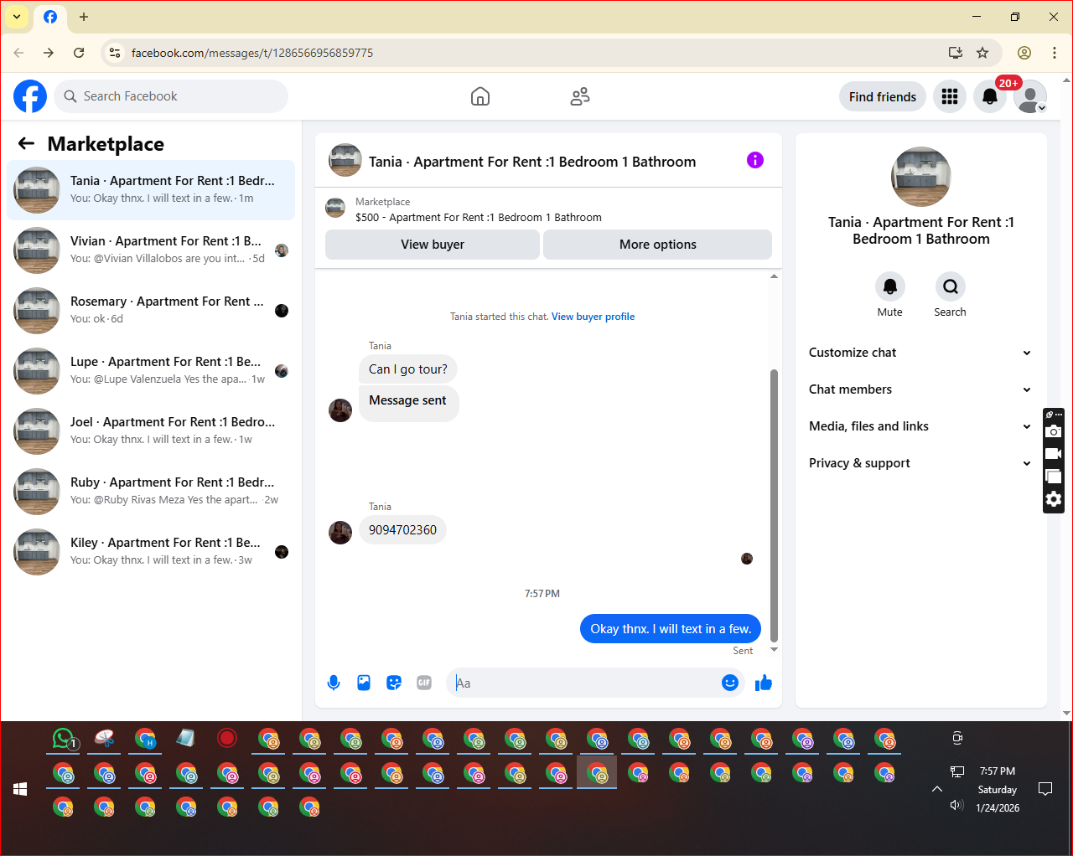Send a thumbs-up like

click(x=764, y=683)
